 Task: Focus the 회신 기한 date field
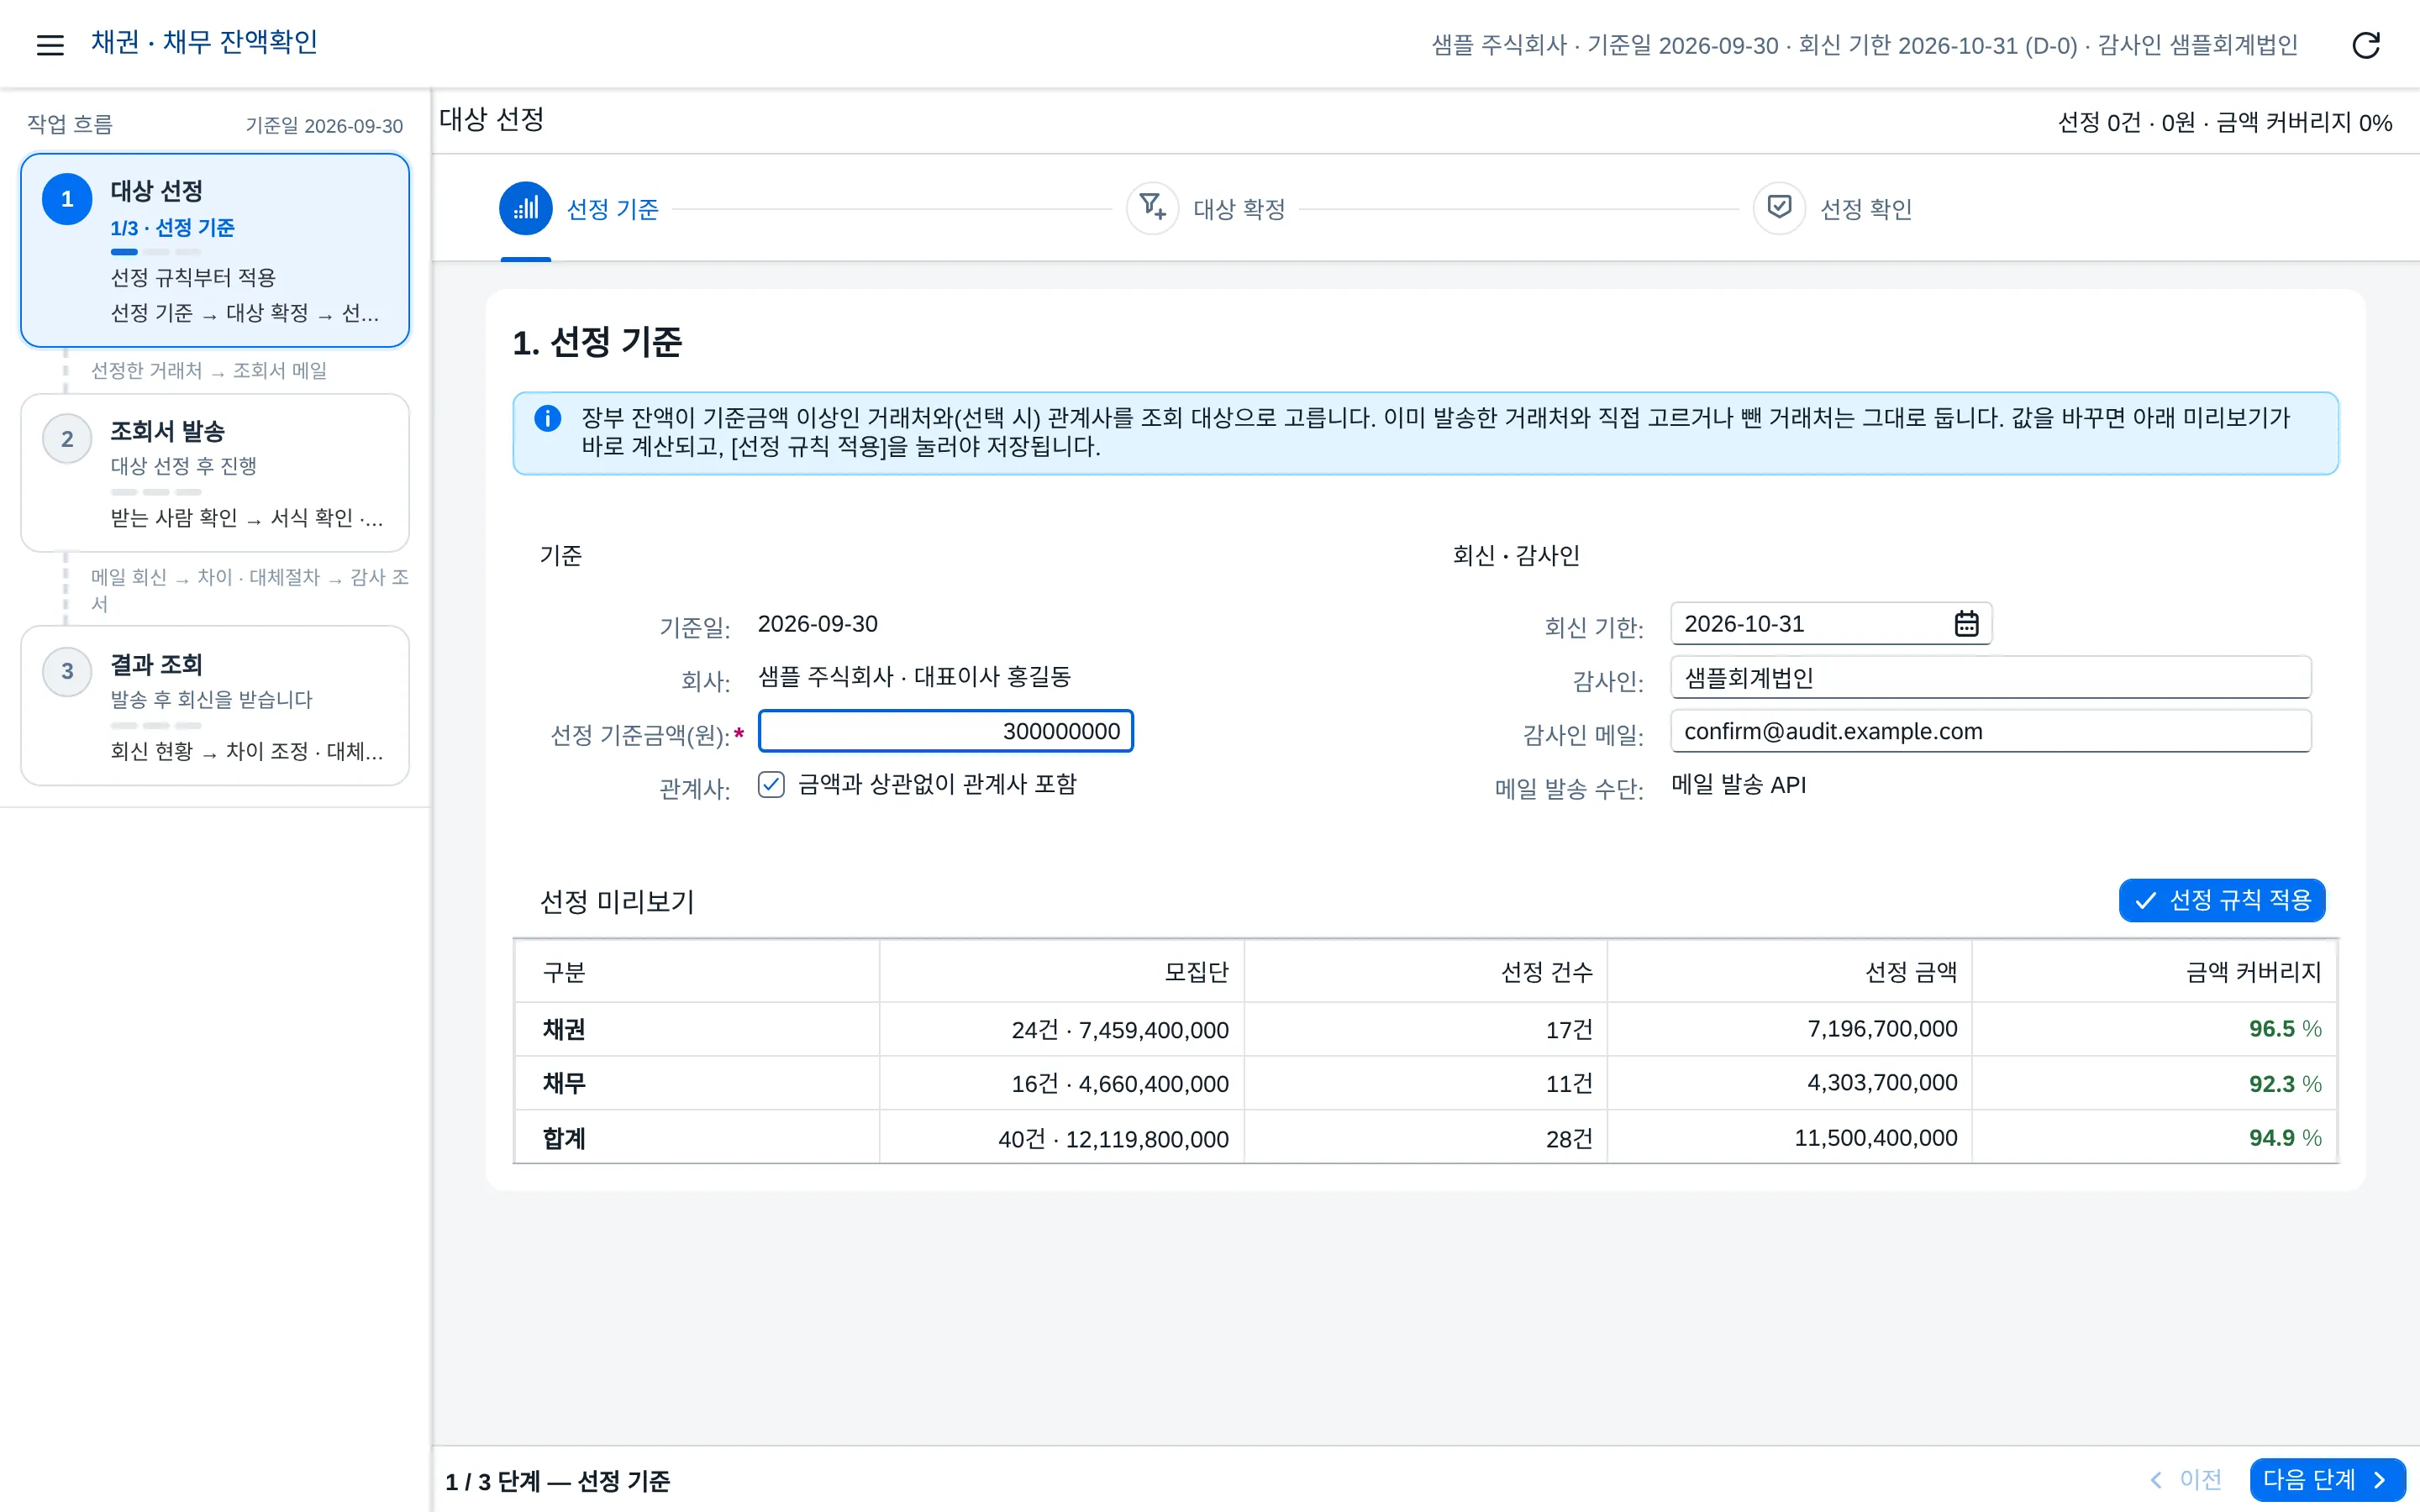click(1831, 623)
